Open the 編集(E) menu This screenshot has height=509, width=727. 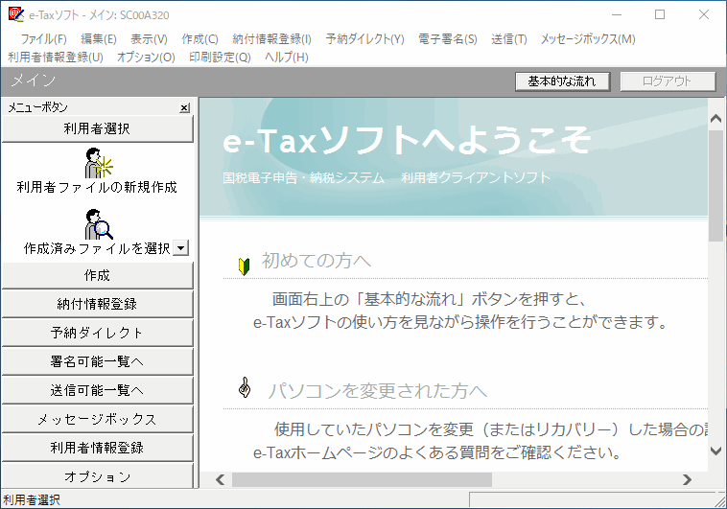98,39
